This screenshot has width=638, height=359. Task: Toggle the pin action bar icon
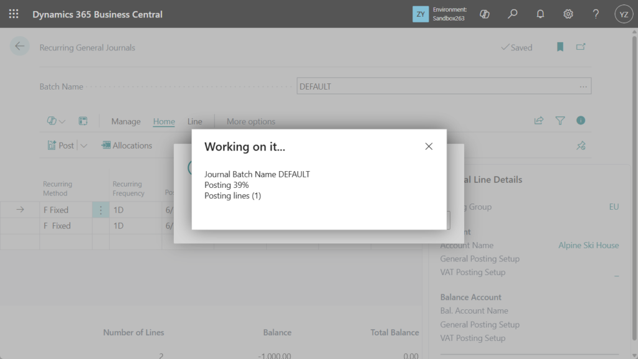(x=581, y=146)
